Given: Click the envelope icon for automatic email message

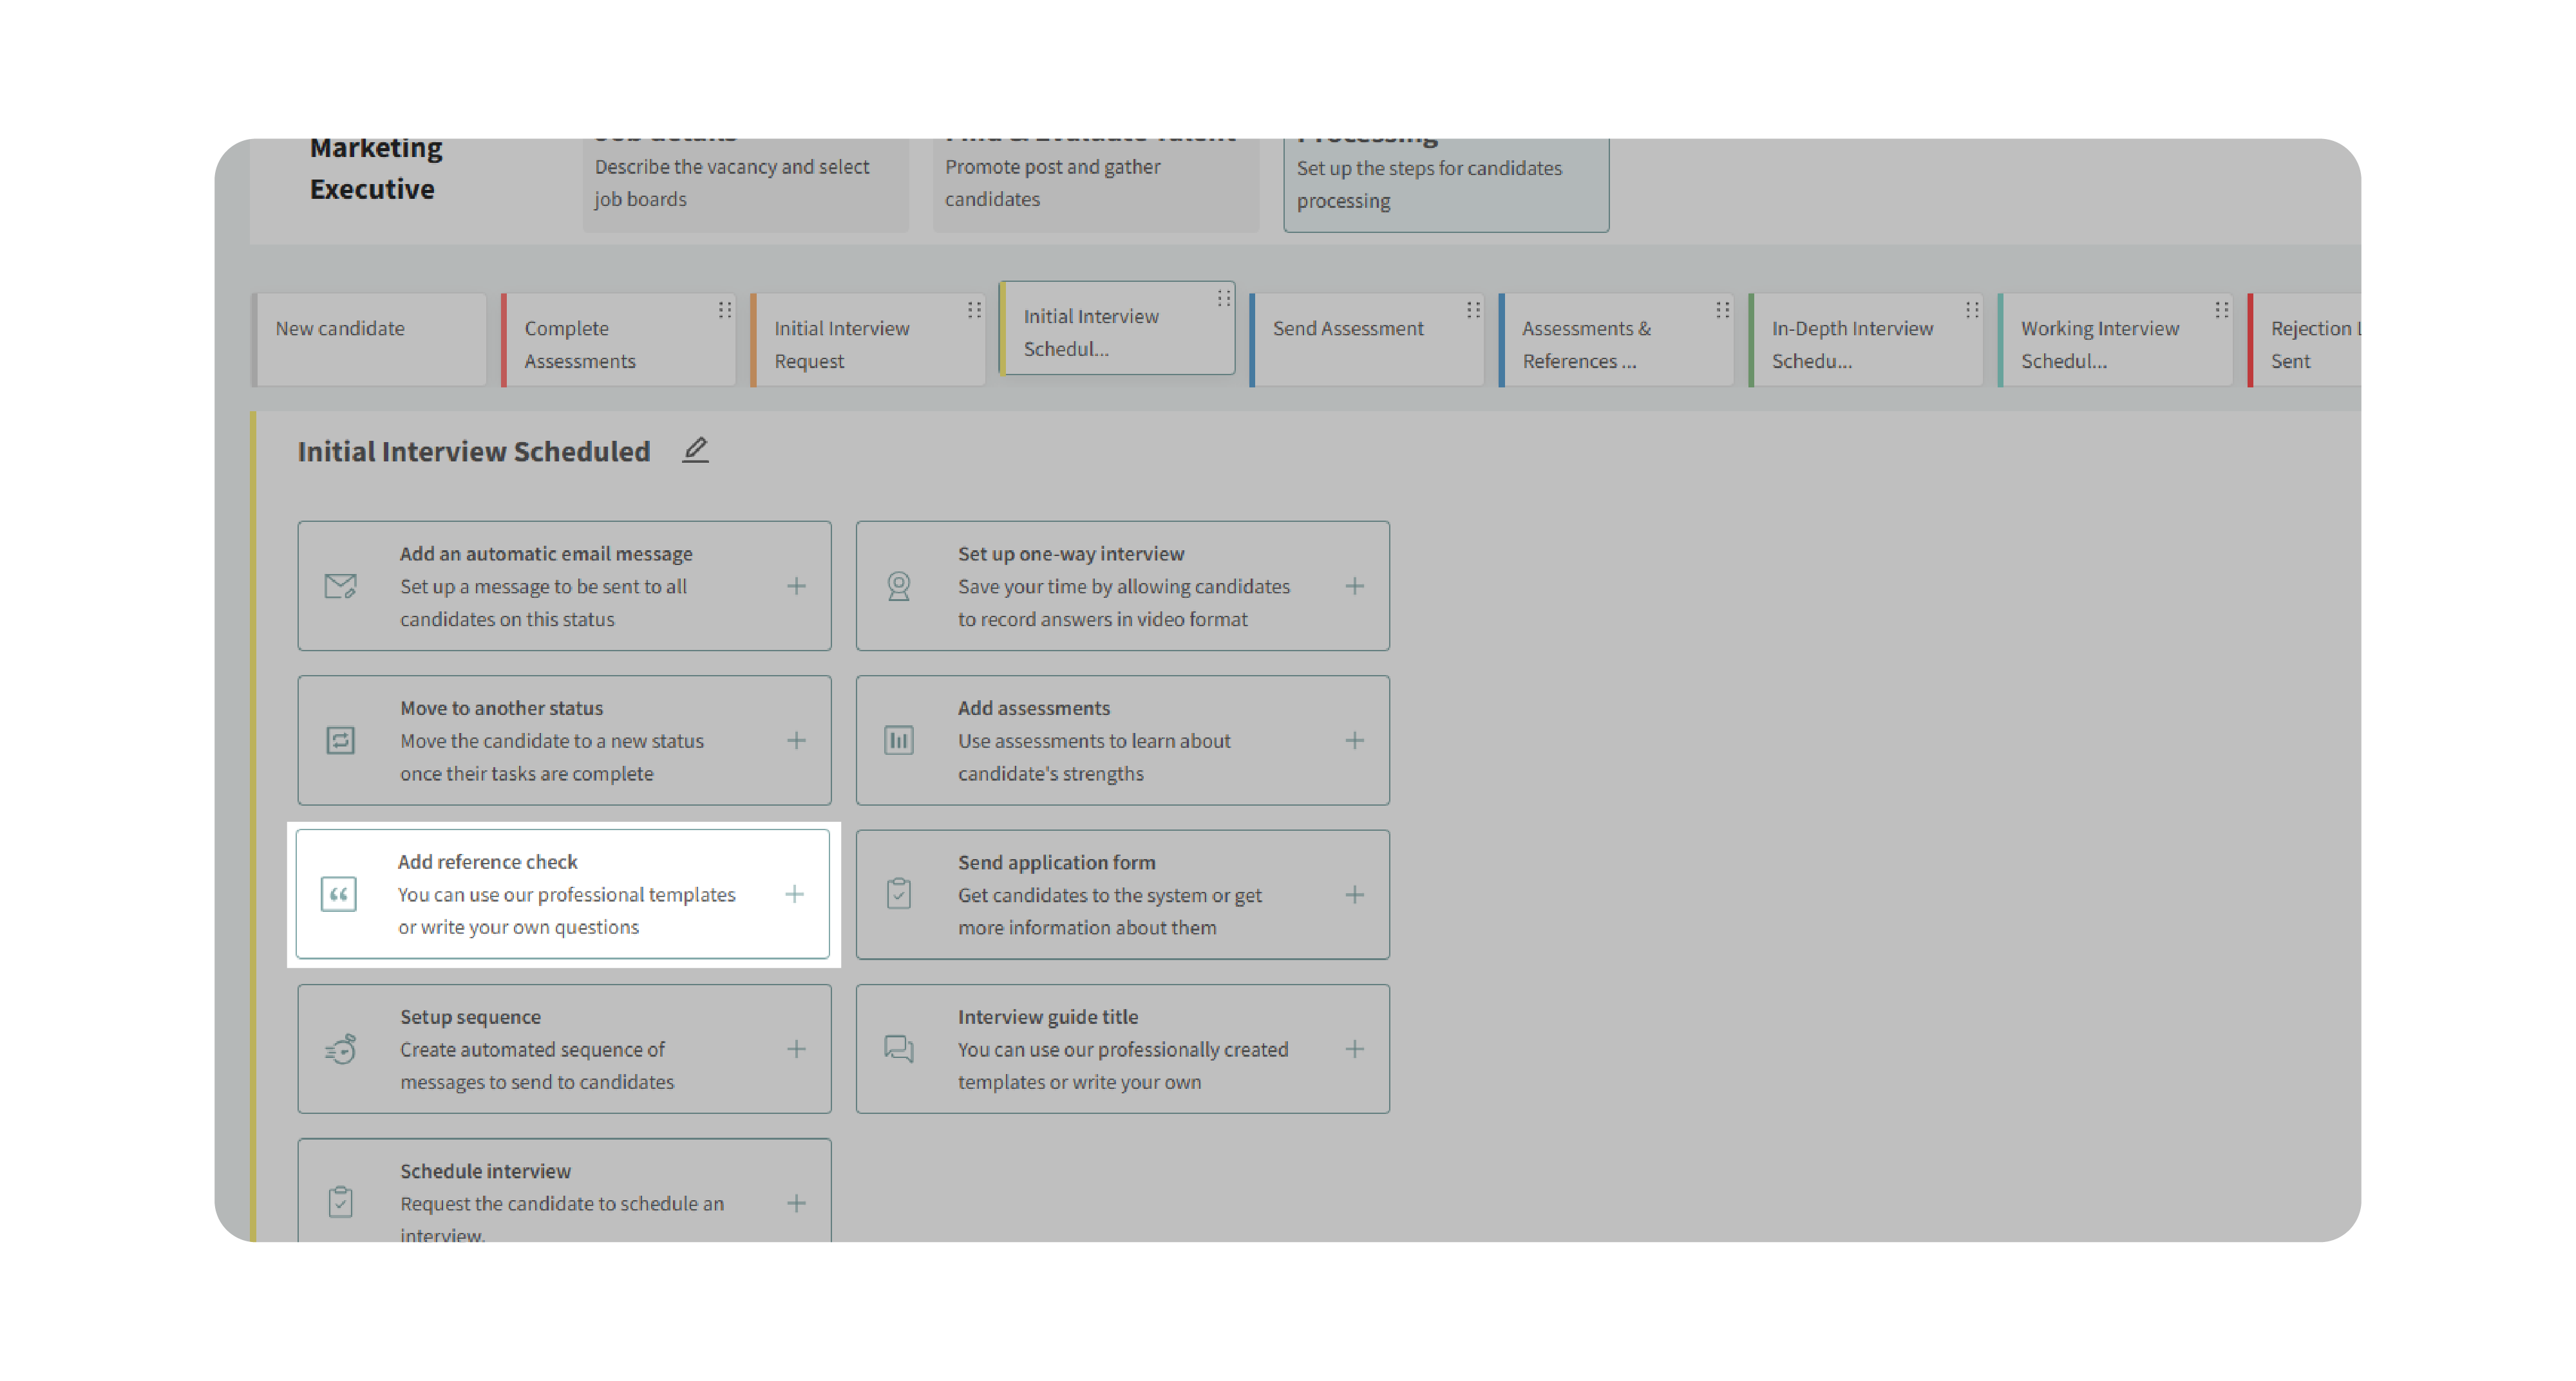Looking at the screenshot, I should coord(340,586).
